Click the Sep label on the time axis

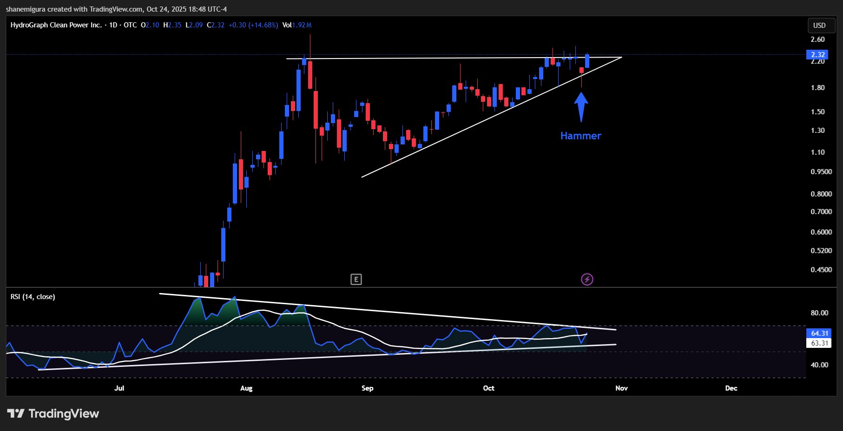point(368,388)
